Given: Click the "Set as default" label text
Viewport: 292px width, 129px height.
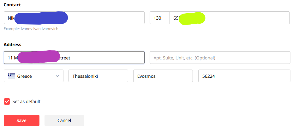Looking at the screenshot, I should click(x=27, y=101).
